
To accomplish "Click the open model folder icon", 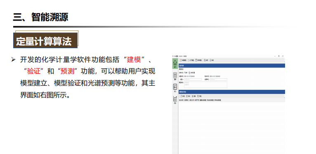I will [189, 60].
